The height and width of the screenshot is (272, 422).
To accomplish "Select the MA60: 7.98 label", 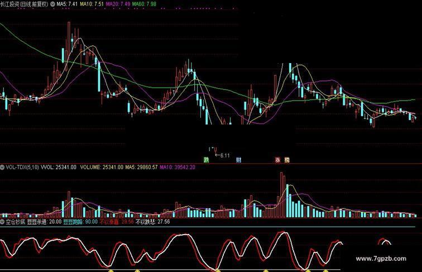I will click(144, 4).
